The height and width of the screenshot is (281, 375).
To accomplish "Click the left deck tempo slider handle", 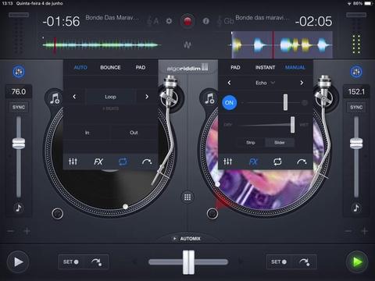I will (19, 143).
